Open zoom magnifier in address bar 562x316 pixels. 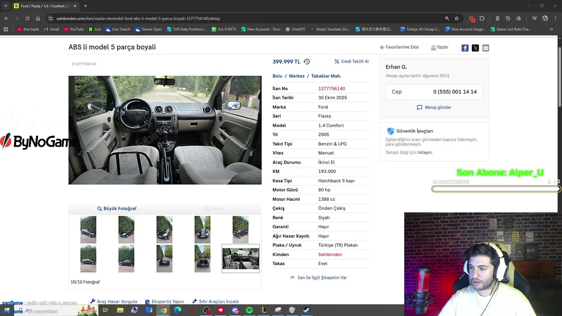[447, 18]
